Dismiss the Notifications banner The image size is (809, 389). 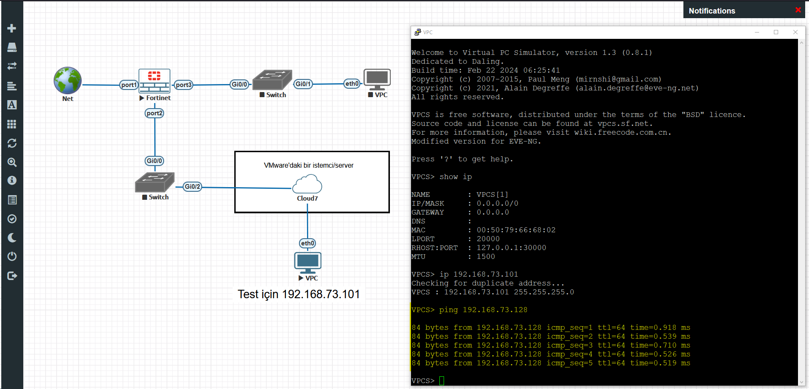click(798, 10)
